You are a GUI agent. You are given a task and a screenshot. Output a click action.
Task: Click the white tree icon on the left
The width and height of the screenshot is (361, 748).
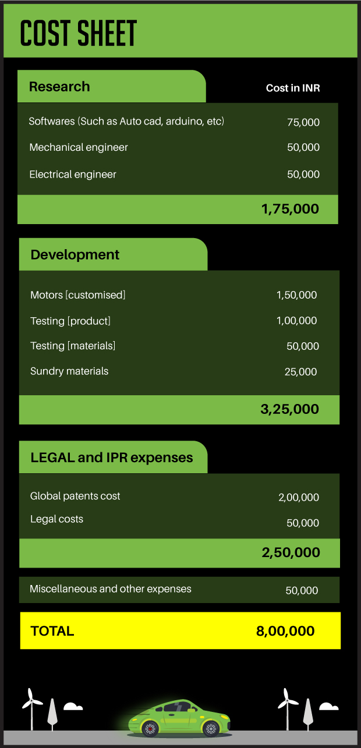pos(52,714)
